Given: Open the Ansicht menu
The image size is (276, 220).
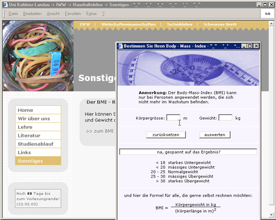Looking at the screenshot, I should [53, 14].
